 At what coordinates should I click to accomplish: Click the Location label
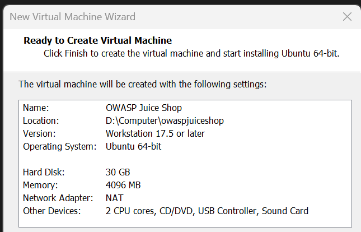[41, 120]
